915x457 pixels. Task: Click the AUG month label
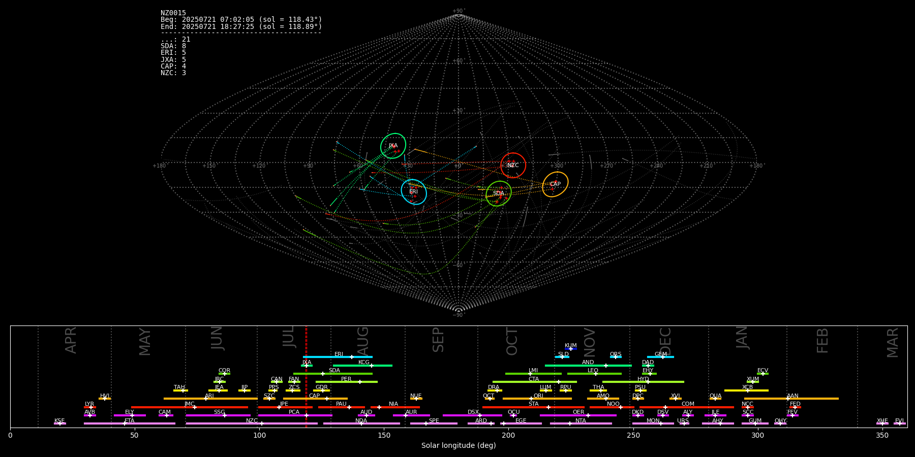pos(363,340)
